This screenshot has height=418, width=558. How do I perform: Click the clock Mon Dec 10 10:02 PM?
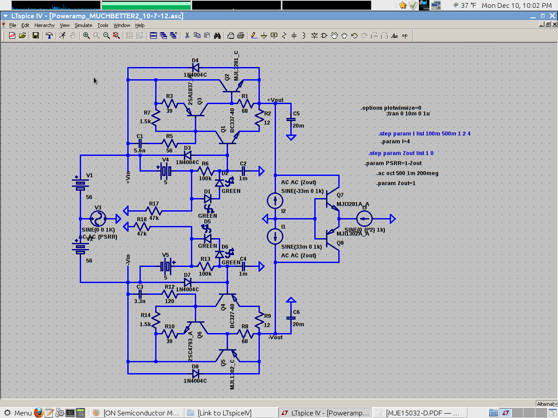point(517,5)
